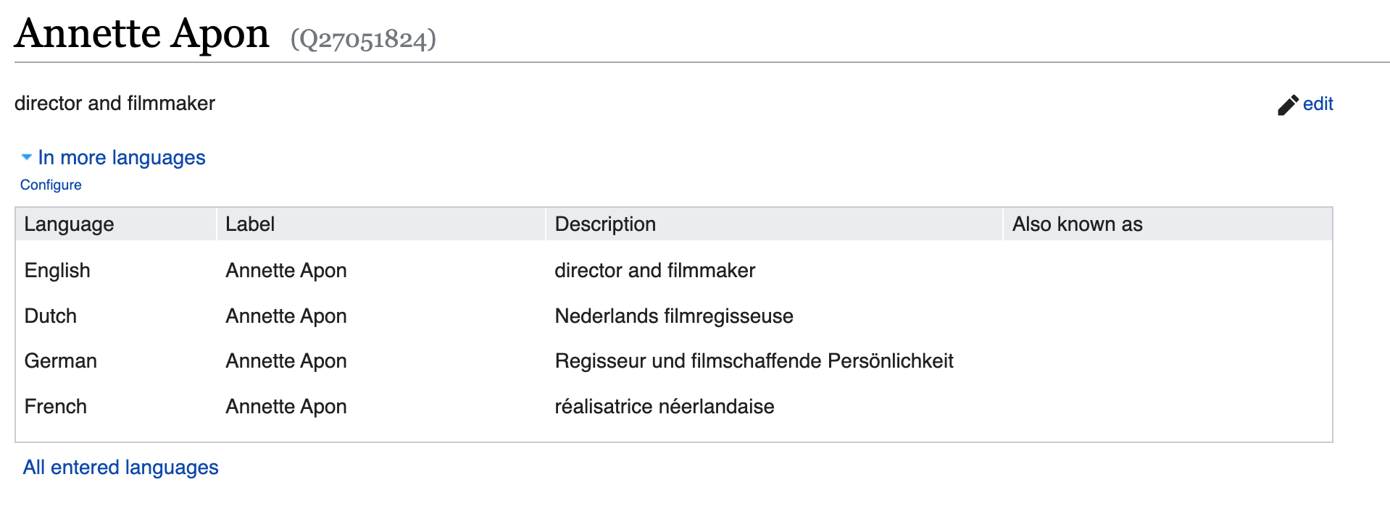Click the Label column header
Viewport: 1390px width, 511px height.
250,224
